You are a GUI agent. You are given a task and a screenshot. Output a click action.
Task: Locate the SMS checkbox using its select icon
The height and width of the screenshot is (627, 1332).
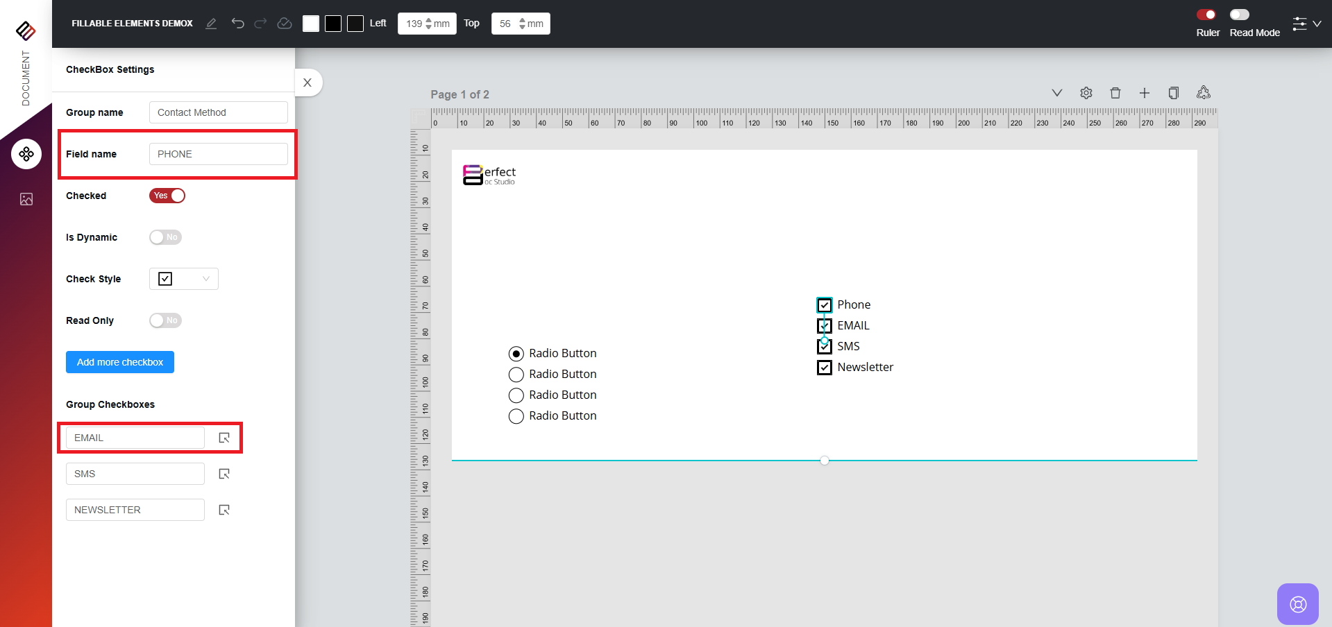[x=224, y=474]
